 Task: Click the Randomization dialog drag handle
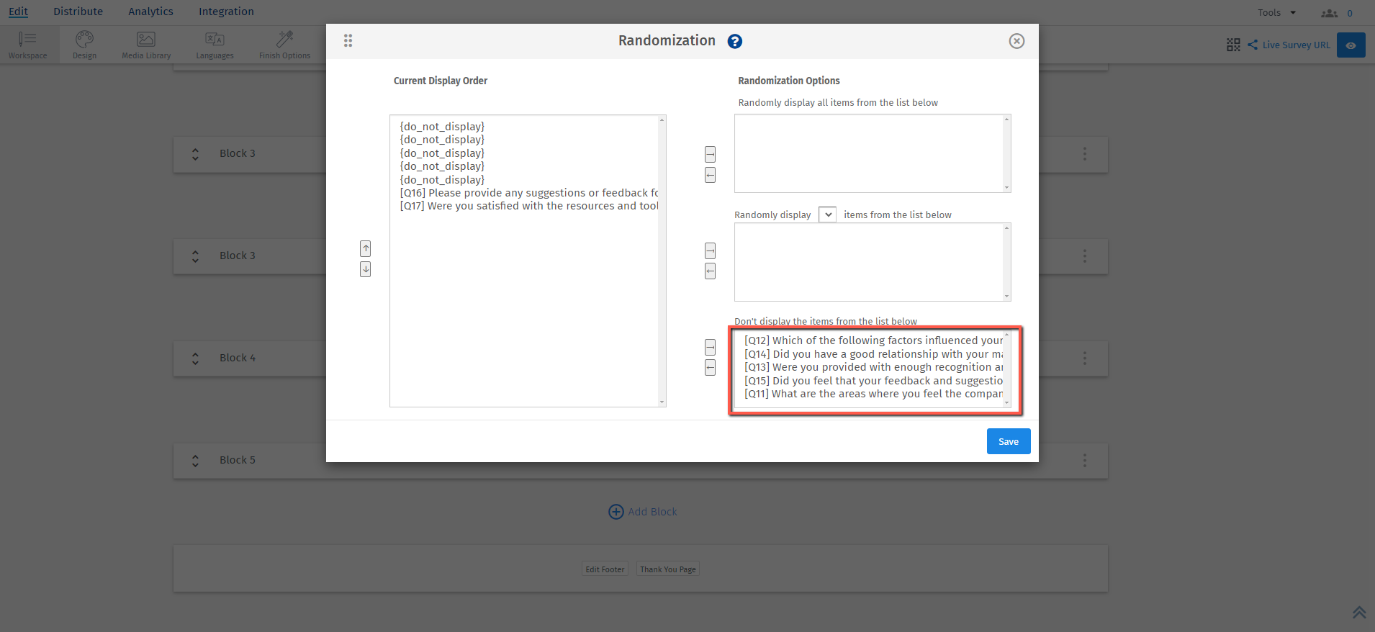tap(348, 41)
